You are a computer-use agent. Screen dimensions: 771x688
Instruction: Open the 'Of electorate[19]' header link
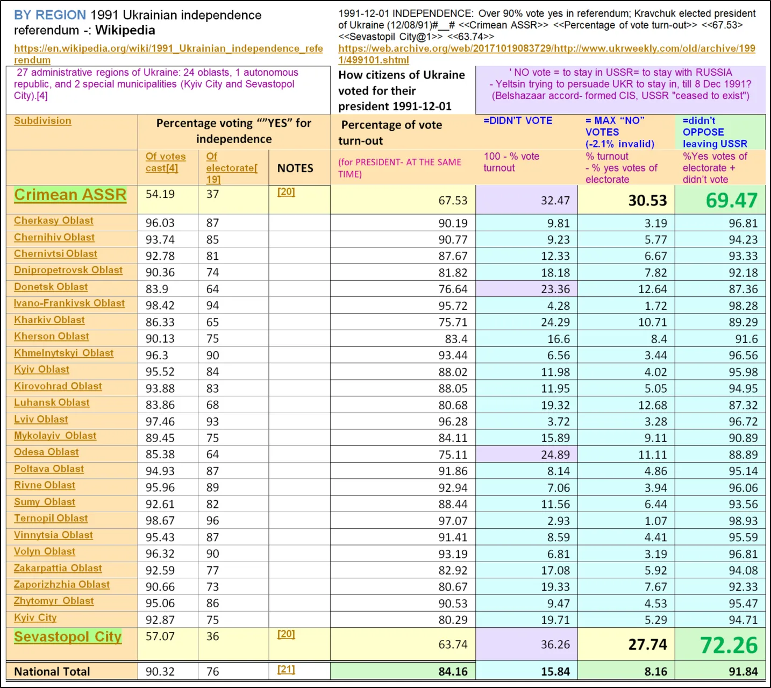click(x=232, y=167)
